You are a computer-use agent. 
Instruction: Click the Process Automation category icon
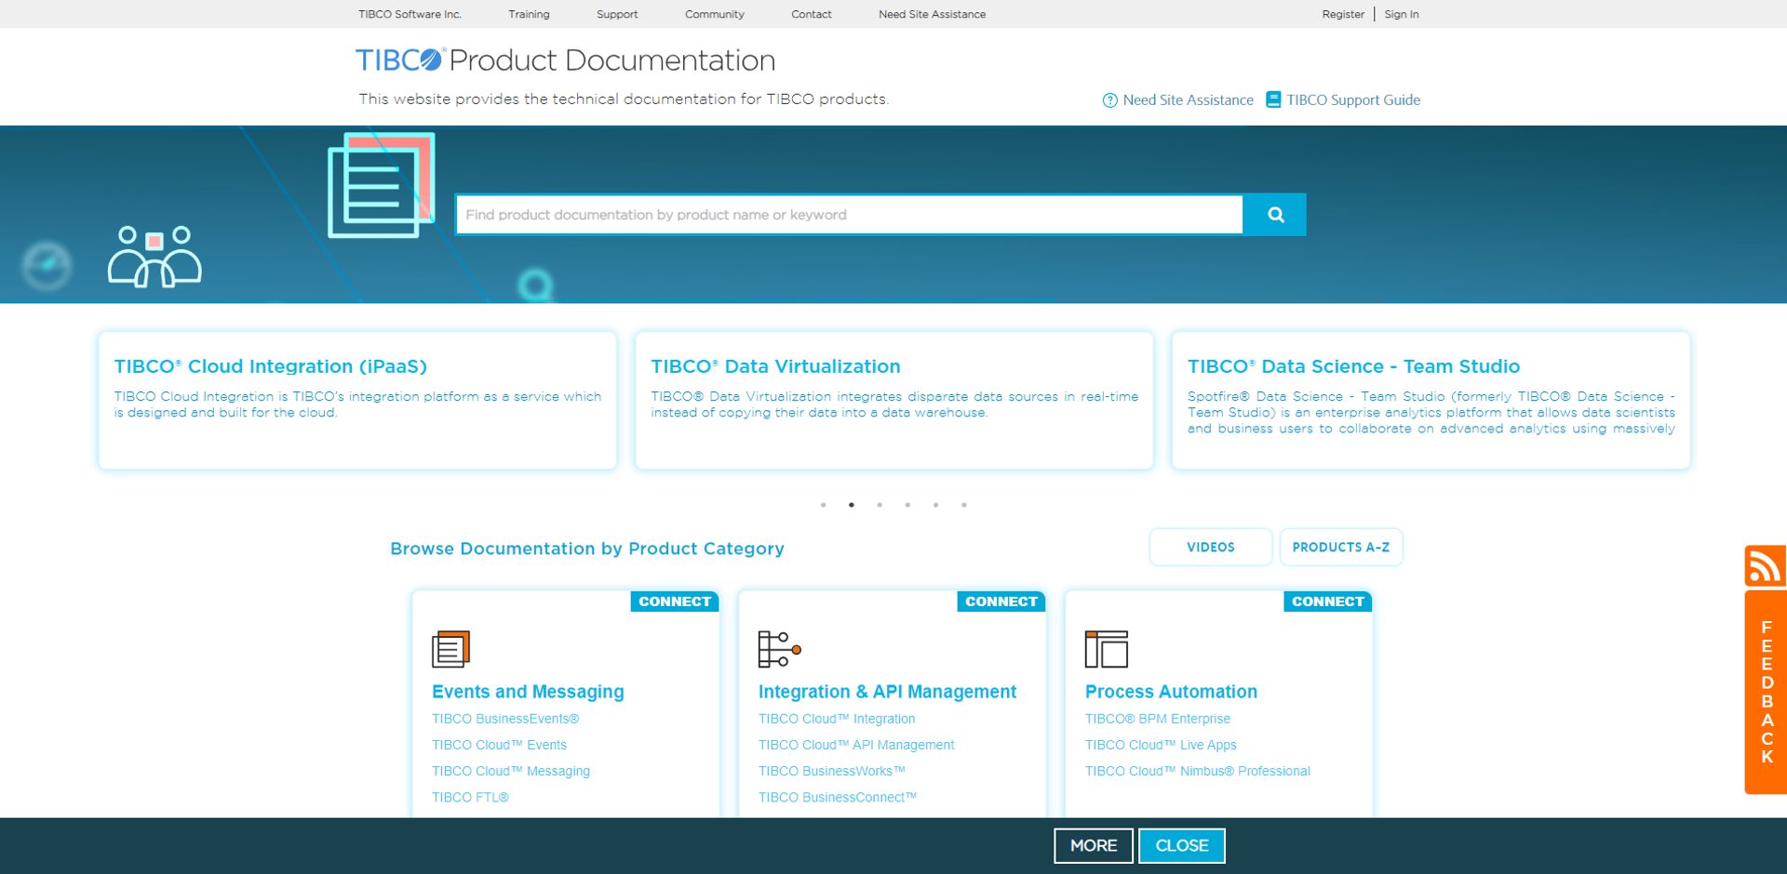point(1106,649)
